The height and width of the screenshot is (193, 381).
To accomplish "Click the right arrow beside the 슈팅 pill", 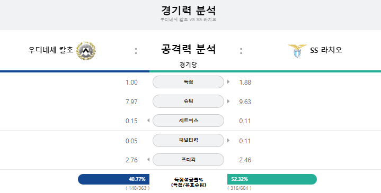I will (x=228, y=102).
